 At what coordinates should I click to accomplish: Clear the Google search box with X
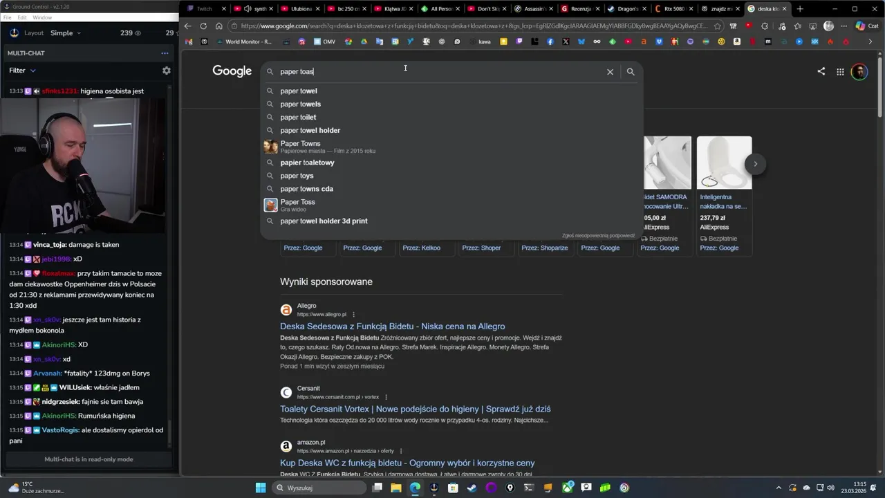[610, 71]
